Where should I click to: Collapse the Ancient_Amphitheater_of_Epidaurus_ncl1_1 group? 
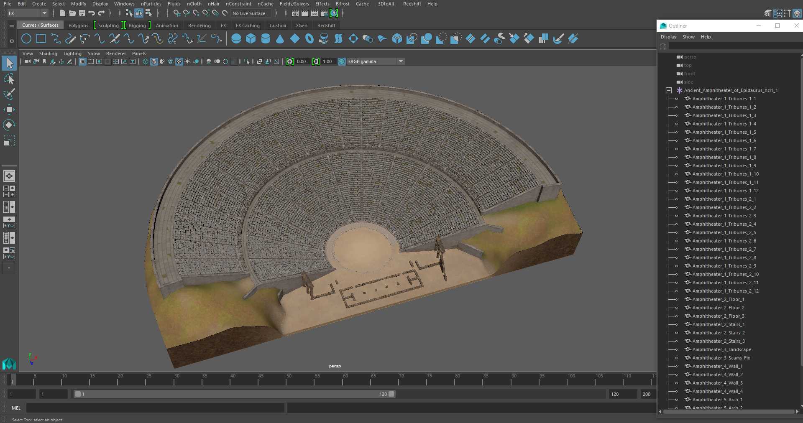coord(669,90)
